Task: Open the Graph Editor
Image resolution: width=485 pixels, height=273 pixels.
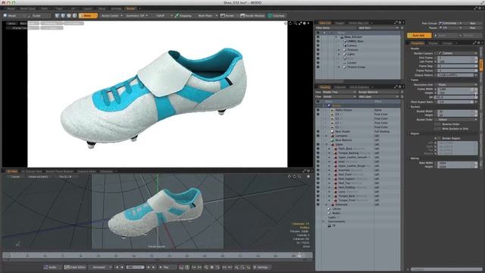Action: (x=74, y=267)
